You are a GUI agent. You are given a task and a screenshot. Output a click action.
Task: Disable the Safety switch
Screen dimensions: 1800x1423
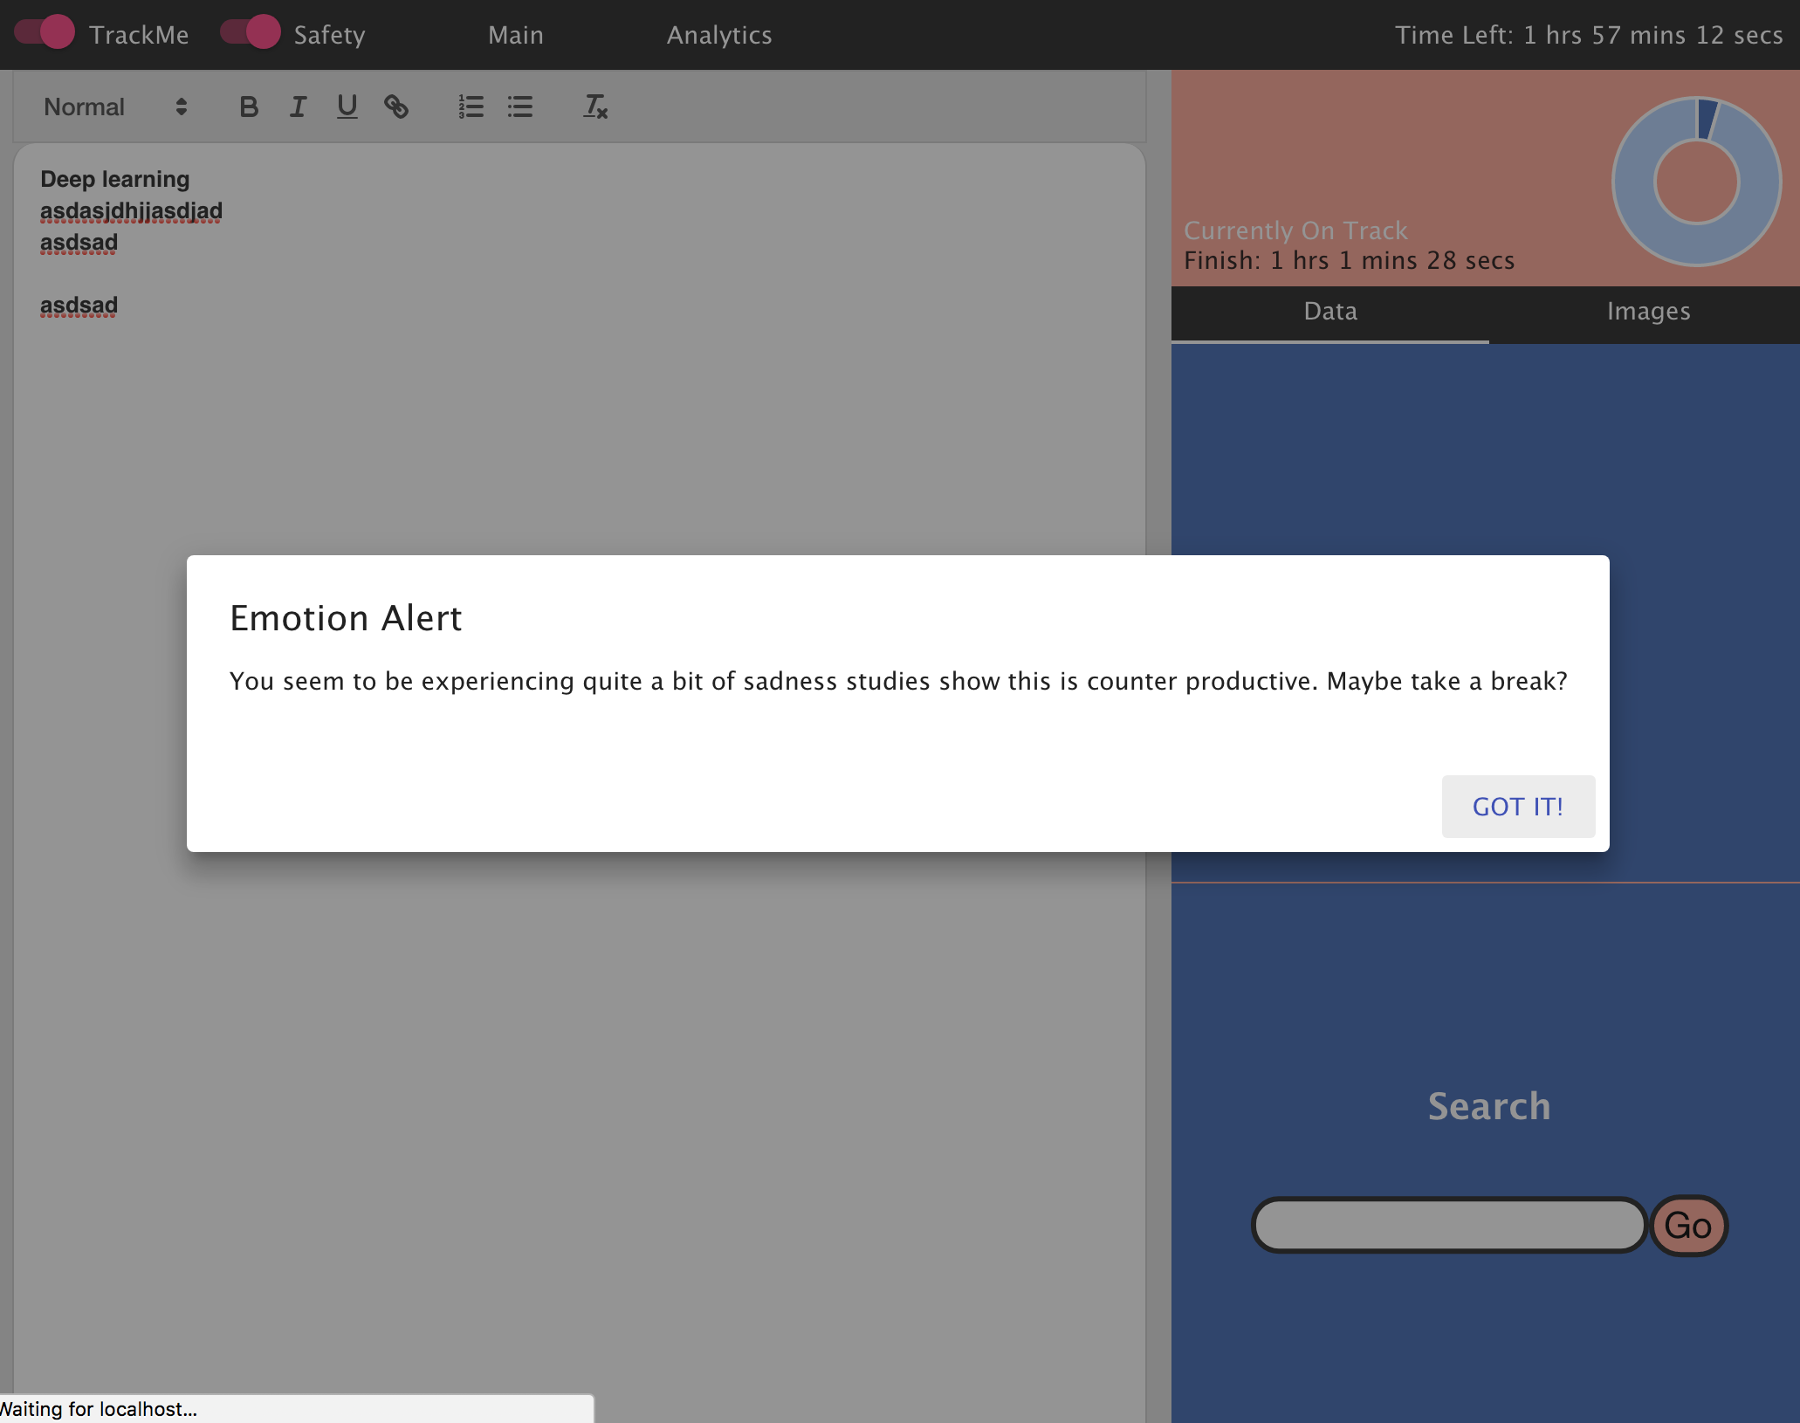[x=251, y=33]
